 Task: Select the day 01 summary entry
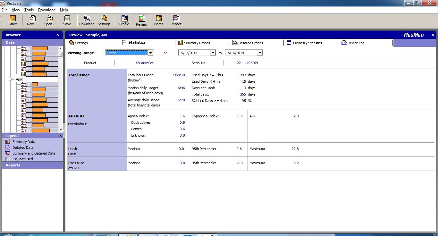(39, 74)
